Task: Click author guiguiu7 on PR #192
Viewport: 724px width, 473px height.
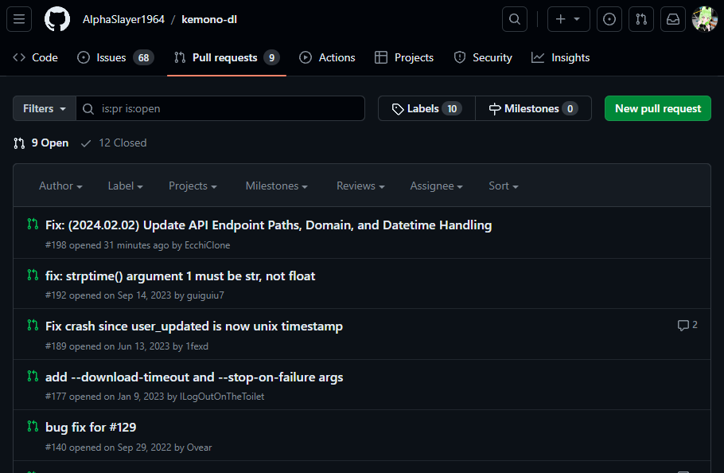Action: [205, 295]
